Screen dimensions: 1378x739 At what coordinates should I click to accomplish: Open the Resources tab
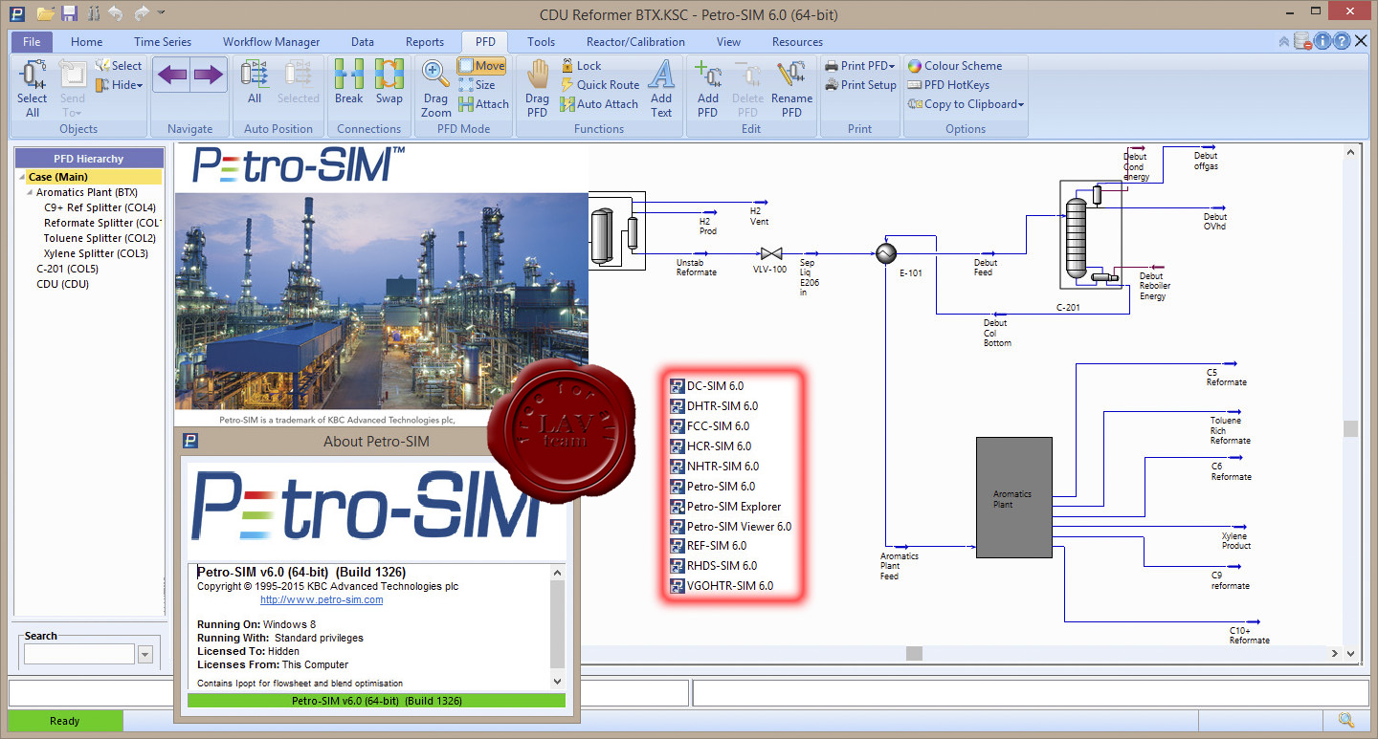click(x=797, y=42)
